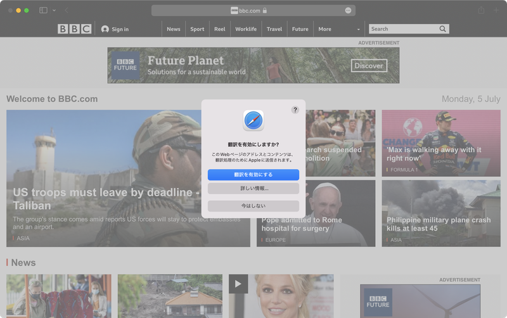The image size is (507, 318).
Task: Dismiss with the 今はしない button
Action: pyautogui.click(x=253, y=206)
